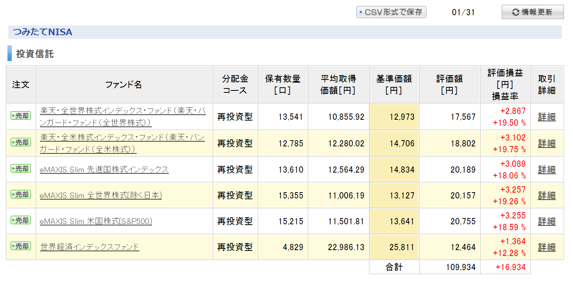Screen dimensions: 573x283
Task: Click the 01/31 date text
Action: (463, 12)
